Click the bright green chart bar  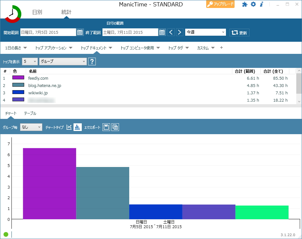pos(262,212)
